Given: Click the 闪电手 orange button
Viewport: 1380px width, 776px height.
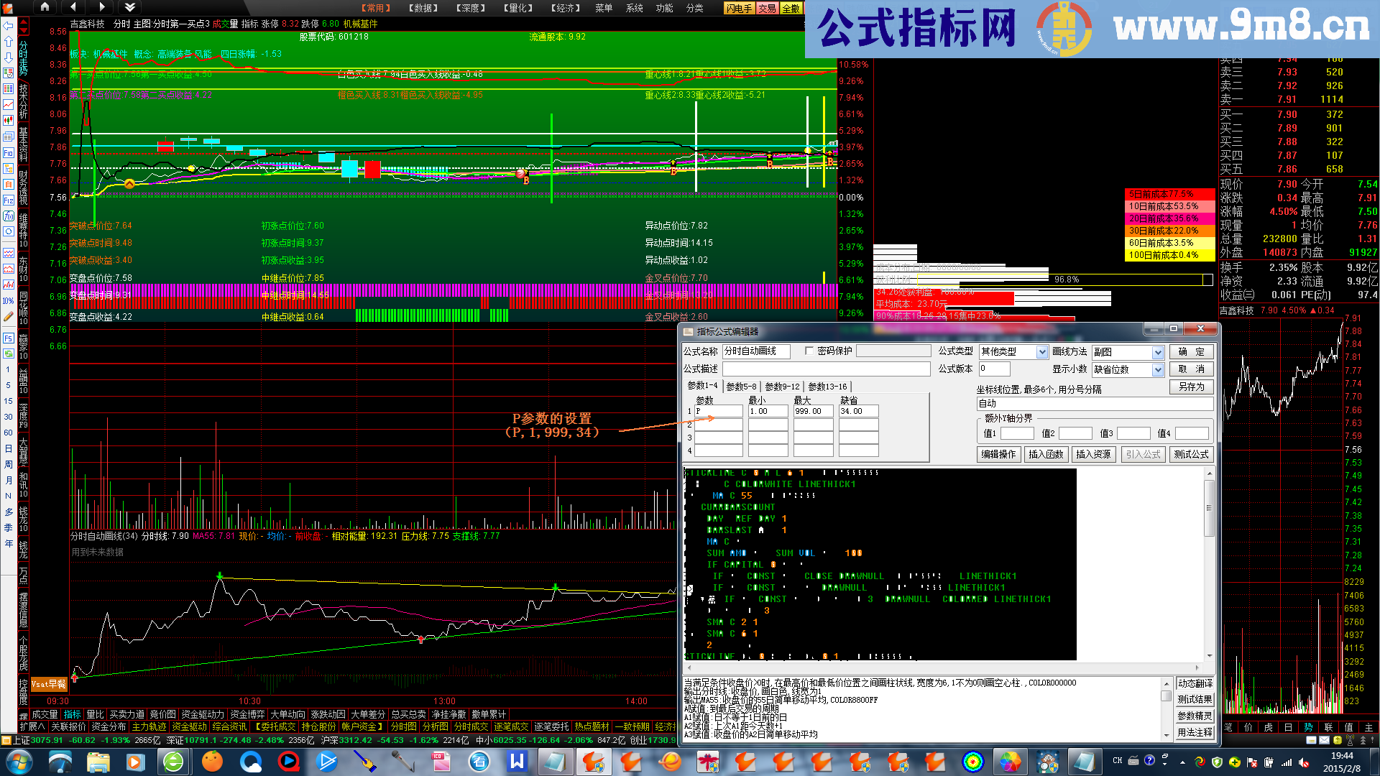Looking at the screenshot, I should click(739, 9).
